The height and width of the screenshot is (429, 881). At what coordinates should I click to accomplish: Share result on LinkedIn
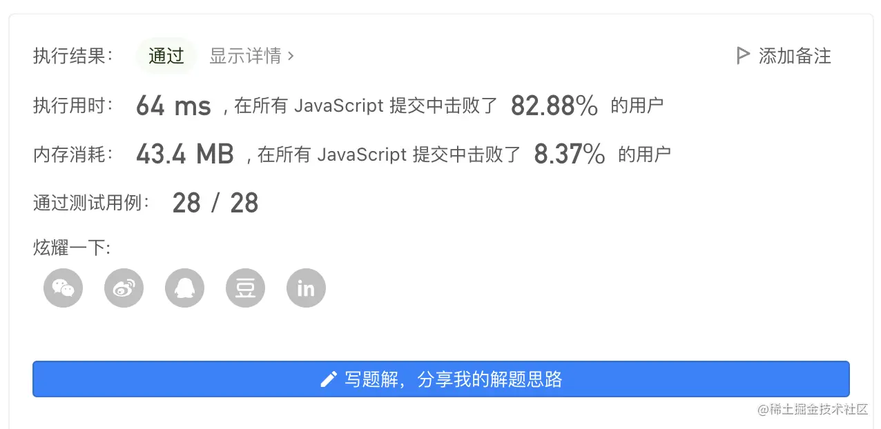tap(306, 288)
